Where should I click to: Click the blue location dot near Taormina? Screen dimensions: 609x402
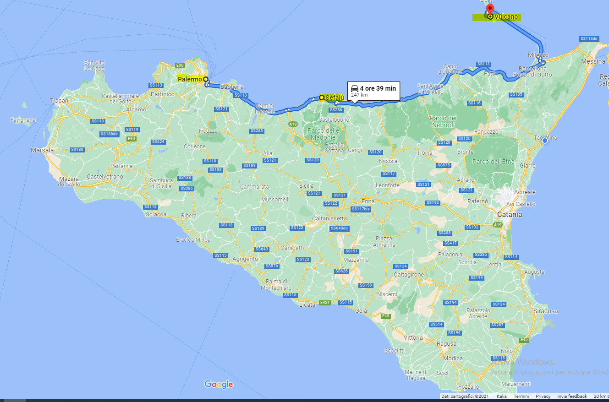[x=544, y=141]
